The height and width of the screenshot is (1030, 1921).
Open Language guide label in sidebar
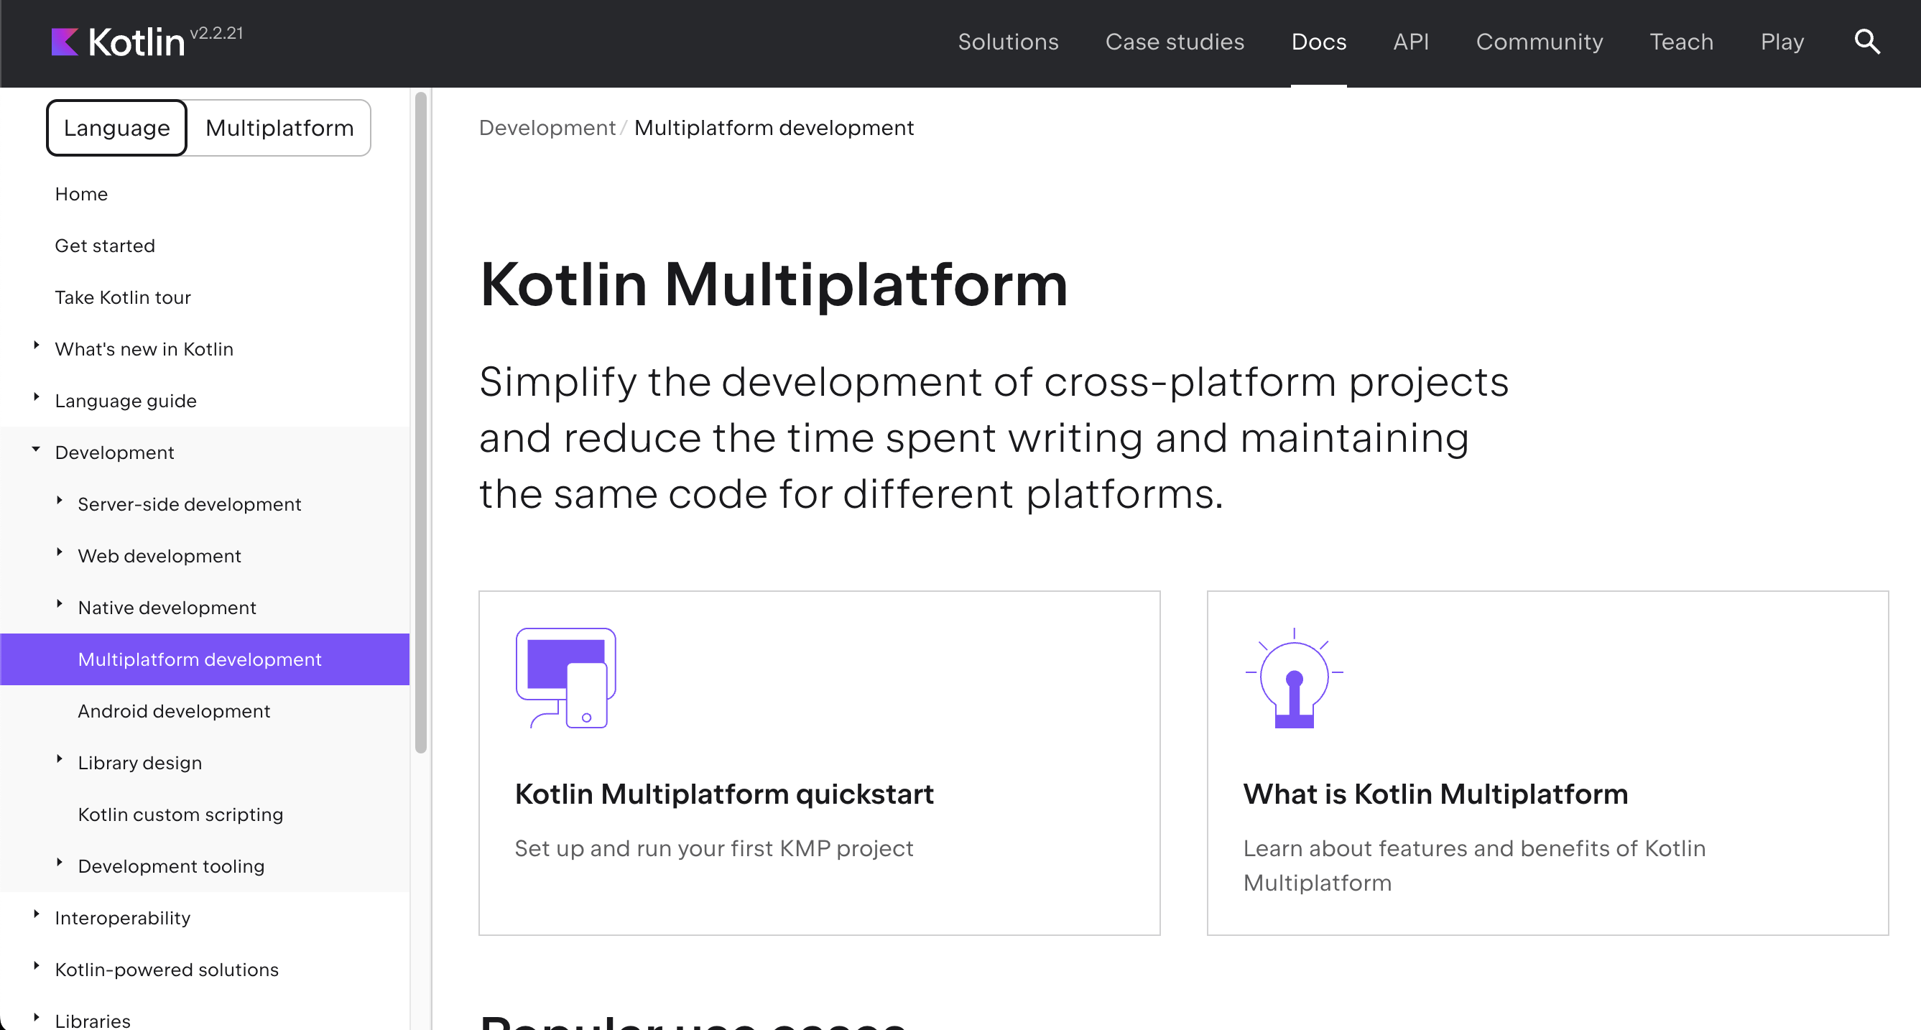[x=126, y=401]
